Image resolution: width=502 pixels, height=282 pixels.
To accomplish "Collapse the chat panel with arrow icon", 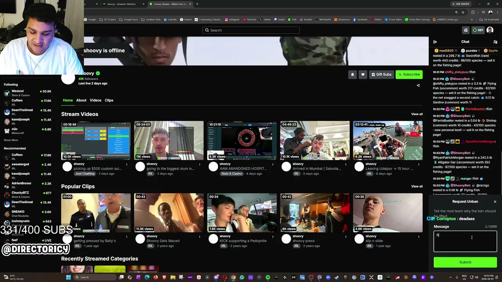I will tap(435, 42).
